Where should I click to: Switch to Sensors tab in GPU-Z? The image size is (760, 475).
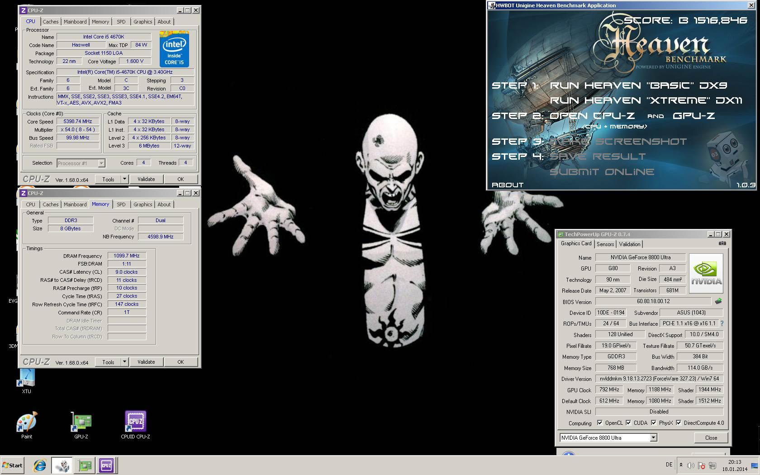coord(605,244)
